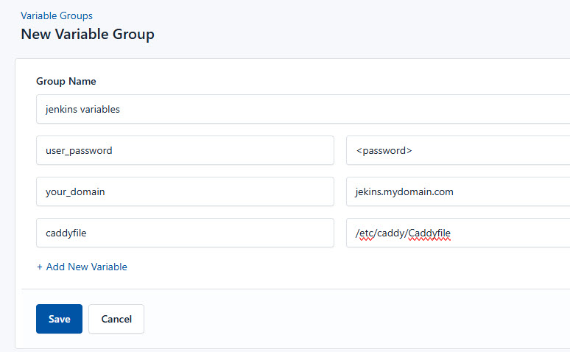
Task: Click the caddyfile variable name field
Action: (x=185, y=233)
